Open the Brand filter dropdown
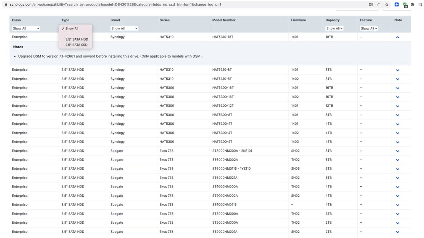Screen dimensions: 424x238 124,28
